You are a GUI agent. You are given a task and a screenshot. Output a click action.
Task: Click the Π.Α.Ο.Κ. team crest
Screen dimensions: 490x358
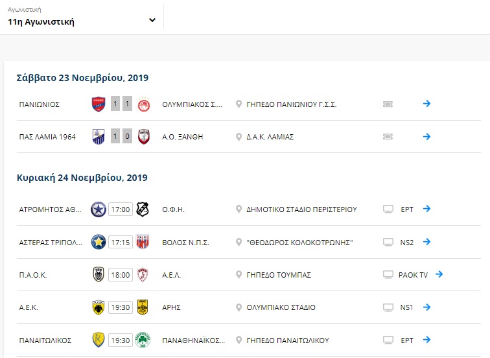click(99, 275)
